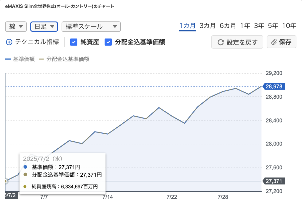The width and height of the screenshot is (302, 204).
Task: Select the 1カ月 period tab
Action: [x=187, y=26]
